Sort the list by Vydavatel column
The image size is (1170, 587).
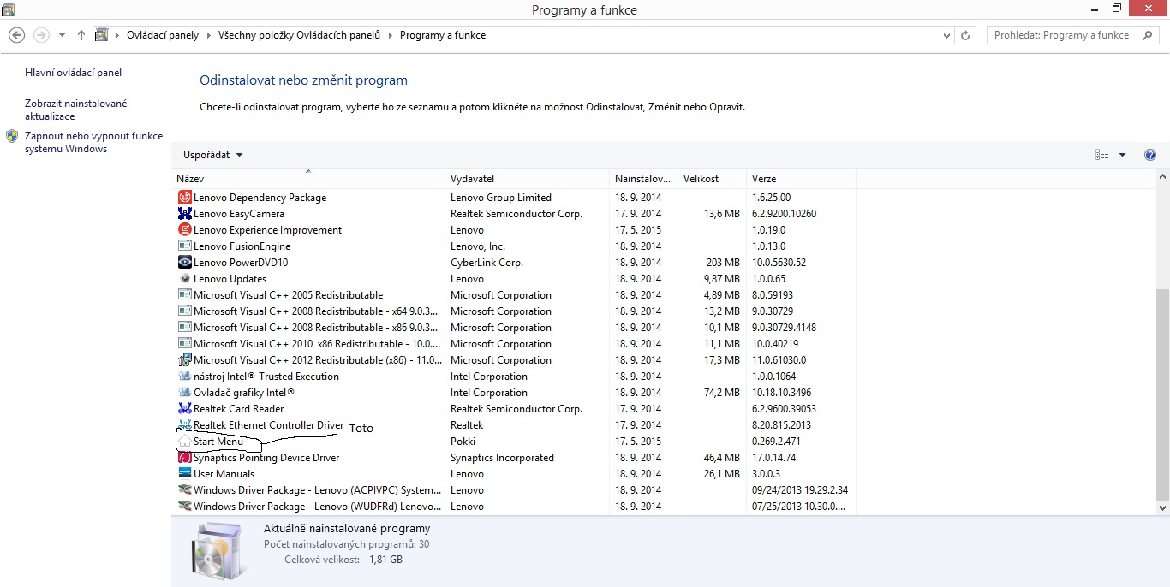point(472,179)
